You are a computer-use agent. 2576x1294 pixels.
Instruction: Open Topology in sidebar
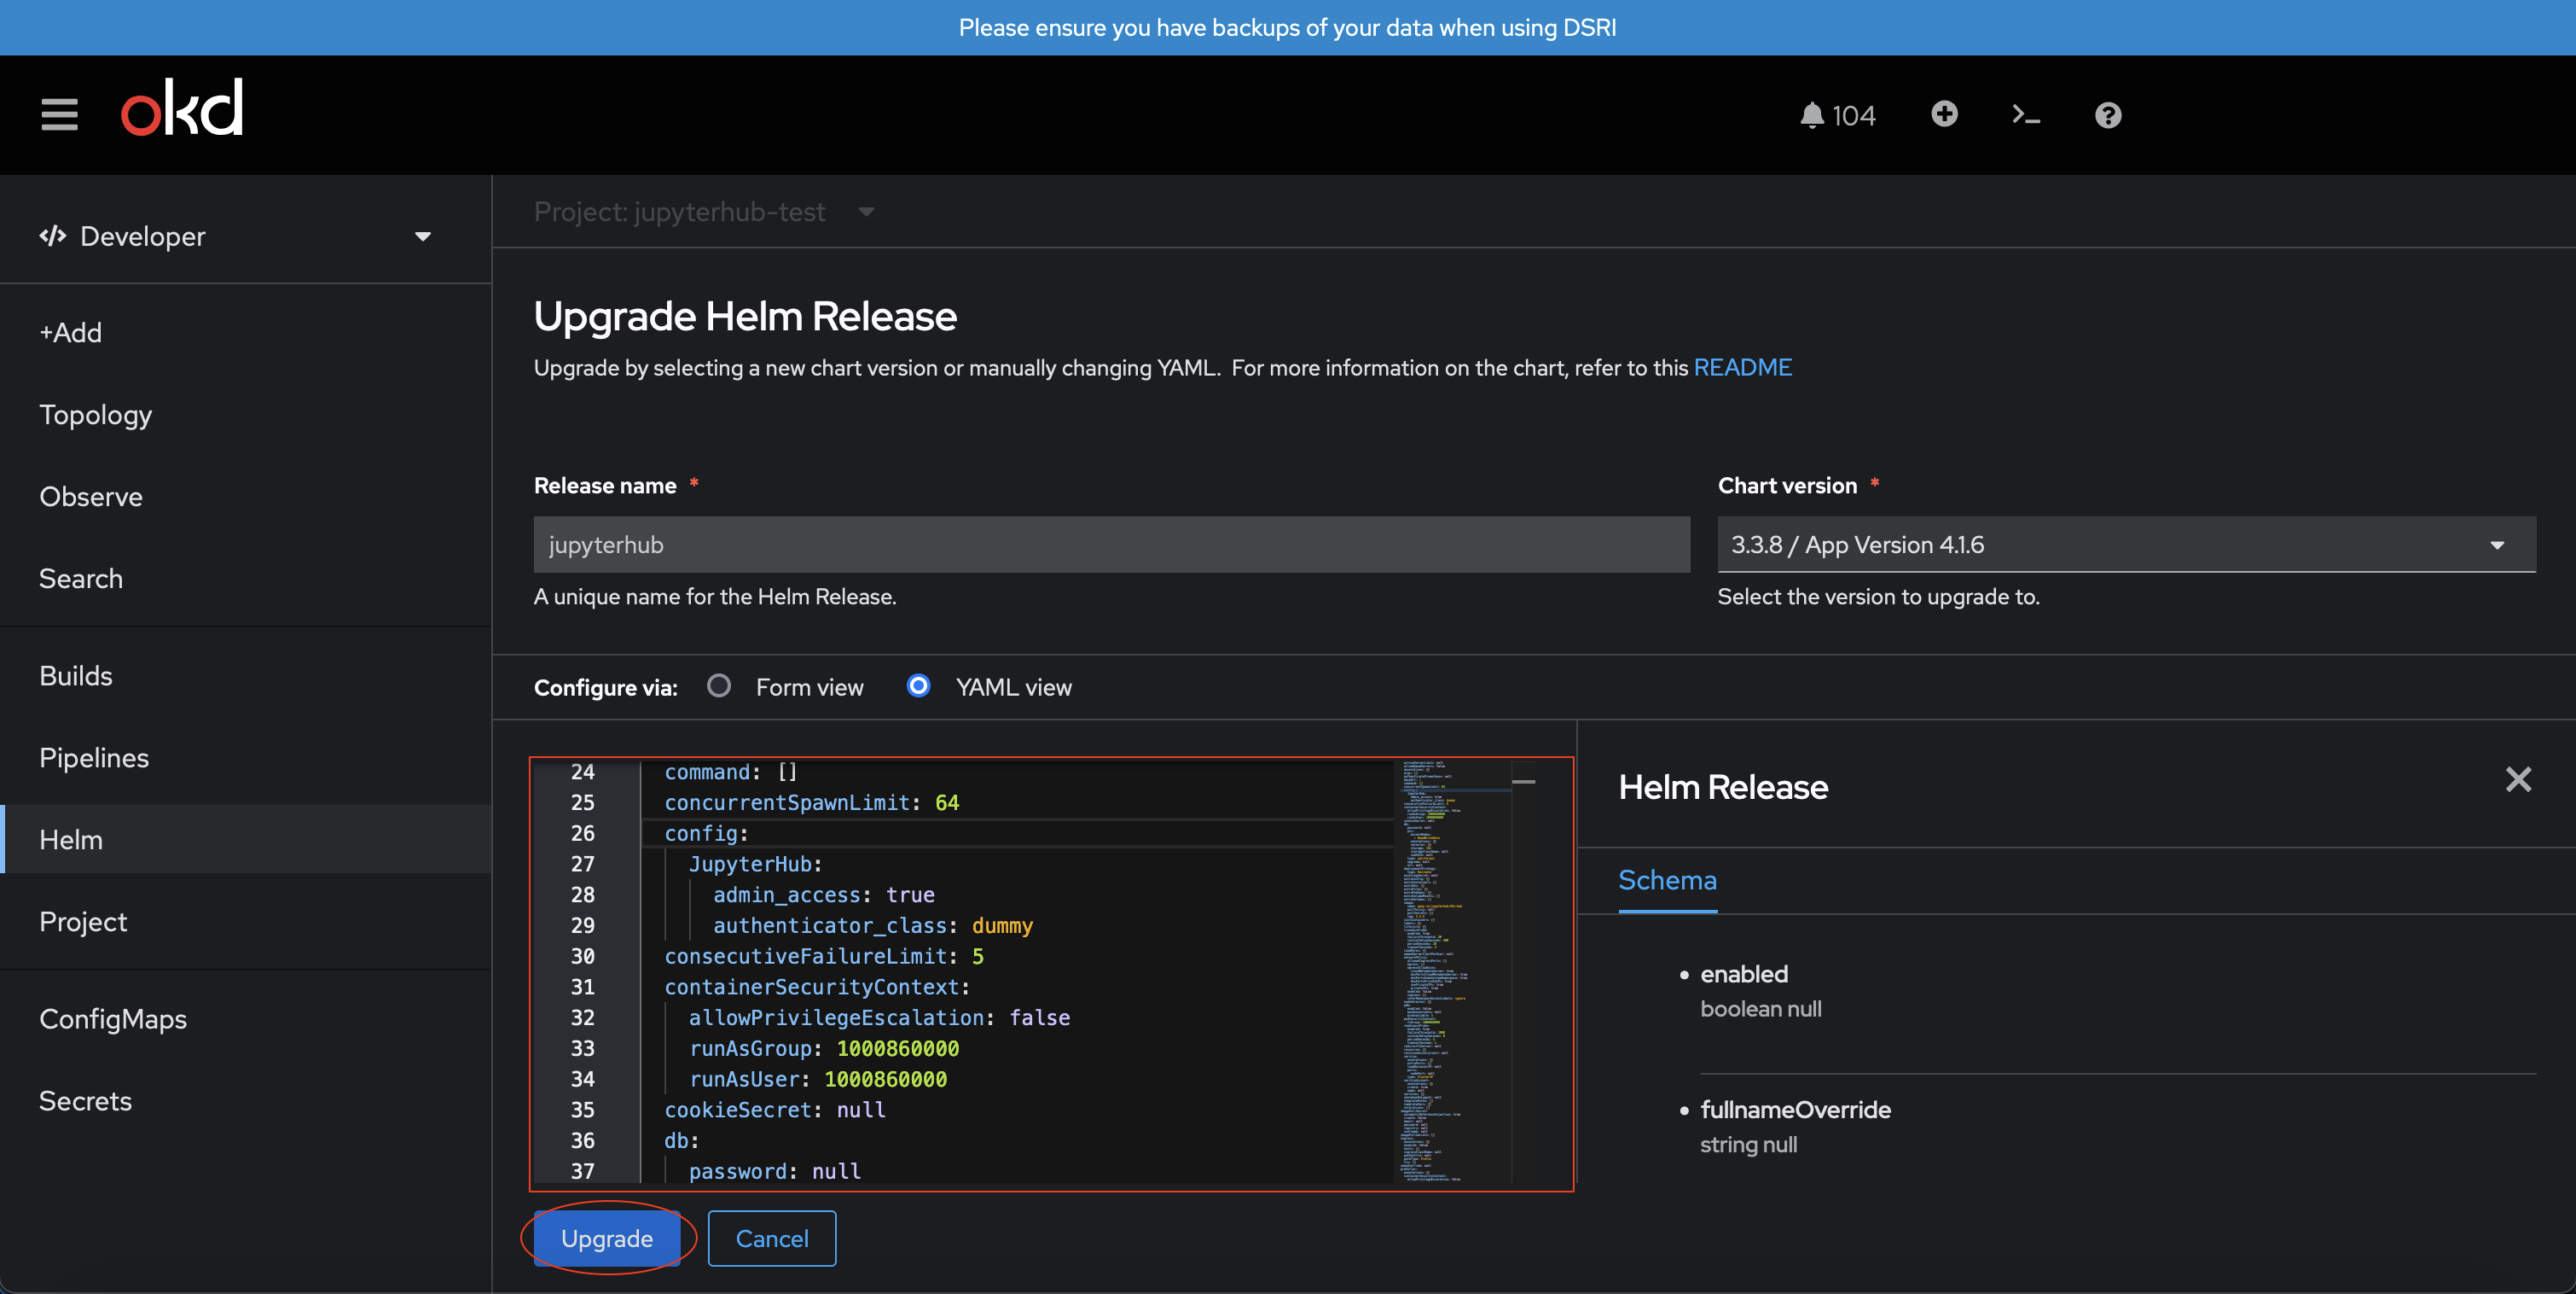246,414
